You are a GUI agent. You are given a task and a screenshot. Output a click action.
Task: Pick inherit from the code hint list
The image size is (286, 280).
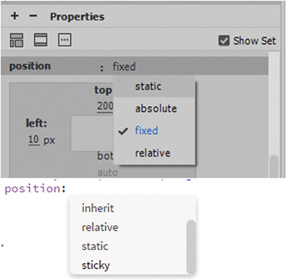point(98,208)
